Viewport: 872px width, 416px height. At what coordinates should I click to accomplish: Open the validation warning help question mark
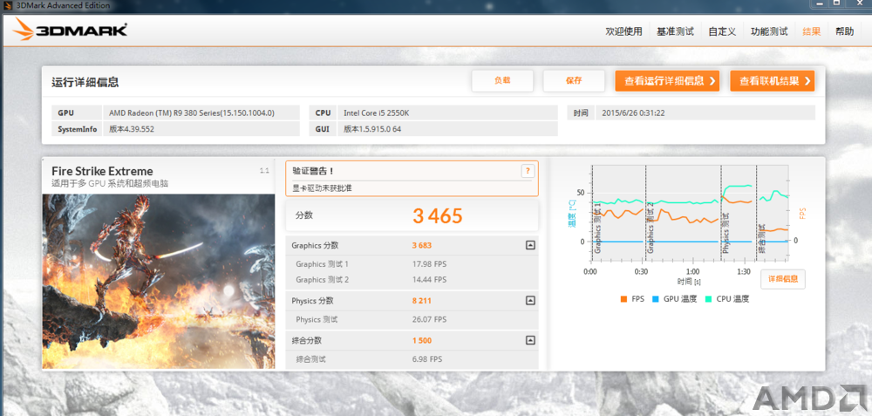click(x=528, y=171)
